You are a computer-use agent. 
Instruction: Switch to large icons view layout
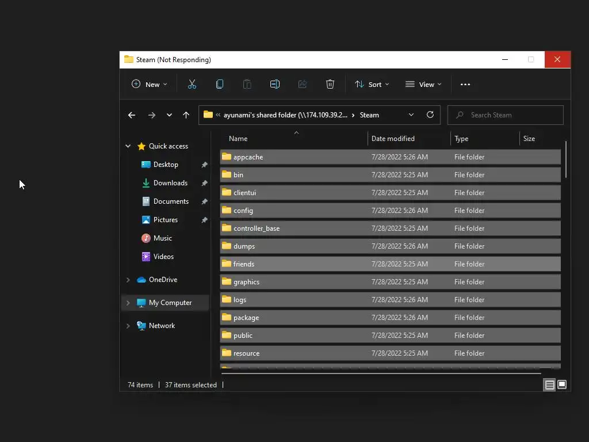[562, 384]
